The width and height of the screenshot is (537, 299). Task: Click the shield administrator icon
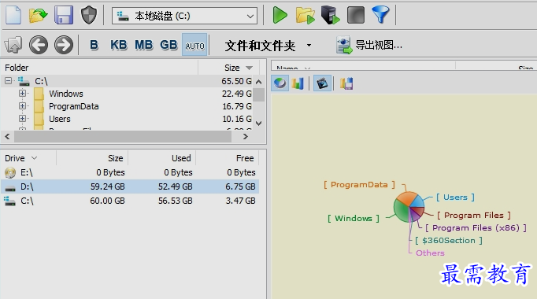pos(89,16)
